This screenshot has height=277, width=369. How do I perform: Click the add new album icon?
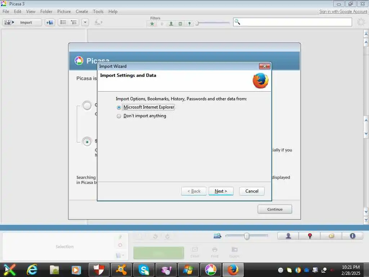click(x=50, y=22)
